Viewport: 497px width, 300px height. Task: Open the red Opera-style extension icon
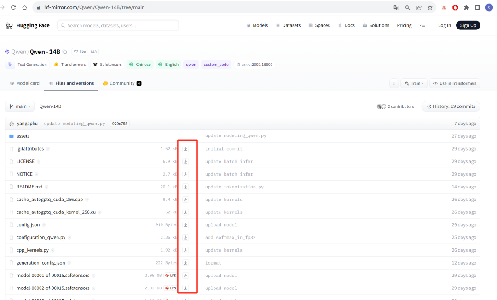point(455,7)
